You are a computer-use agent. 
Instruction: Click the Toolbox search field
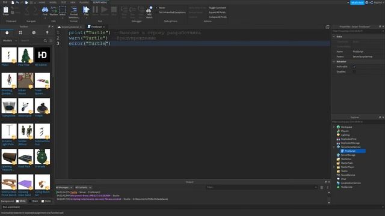click(x=31, y=41)
